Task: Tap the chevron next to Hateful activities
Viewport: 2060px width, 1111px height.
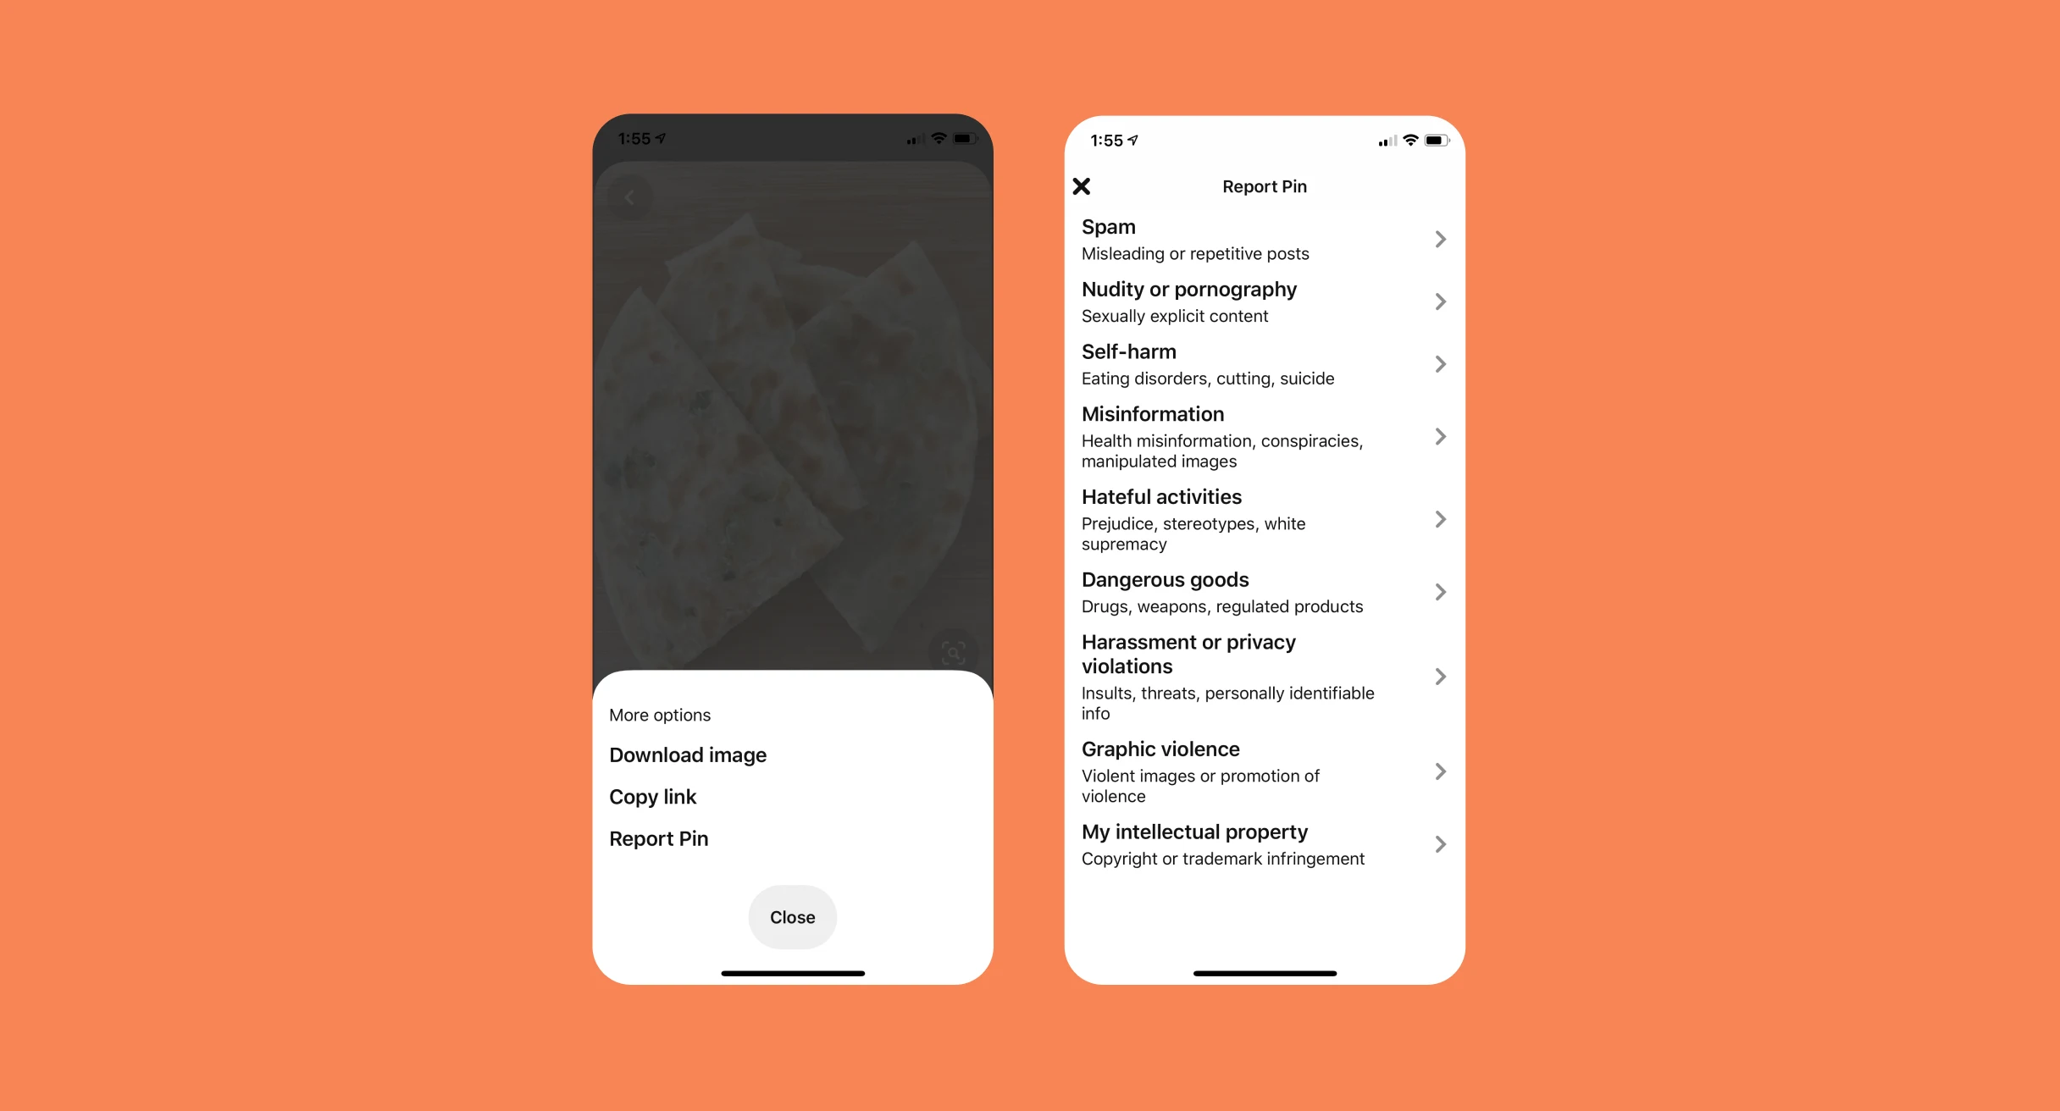Action: [x=1440, y=518]
